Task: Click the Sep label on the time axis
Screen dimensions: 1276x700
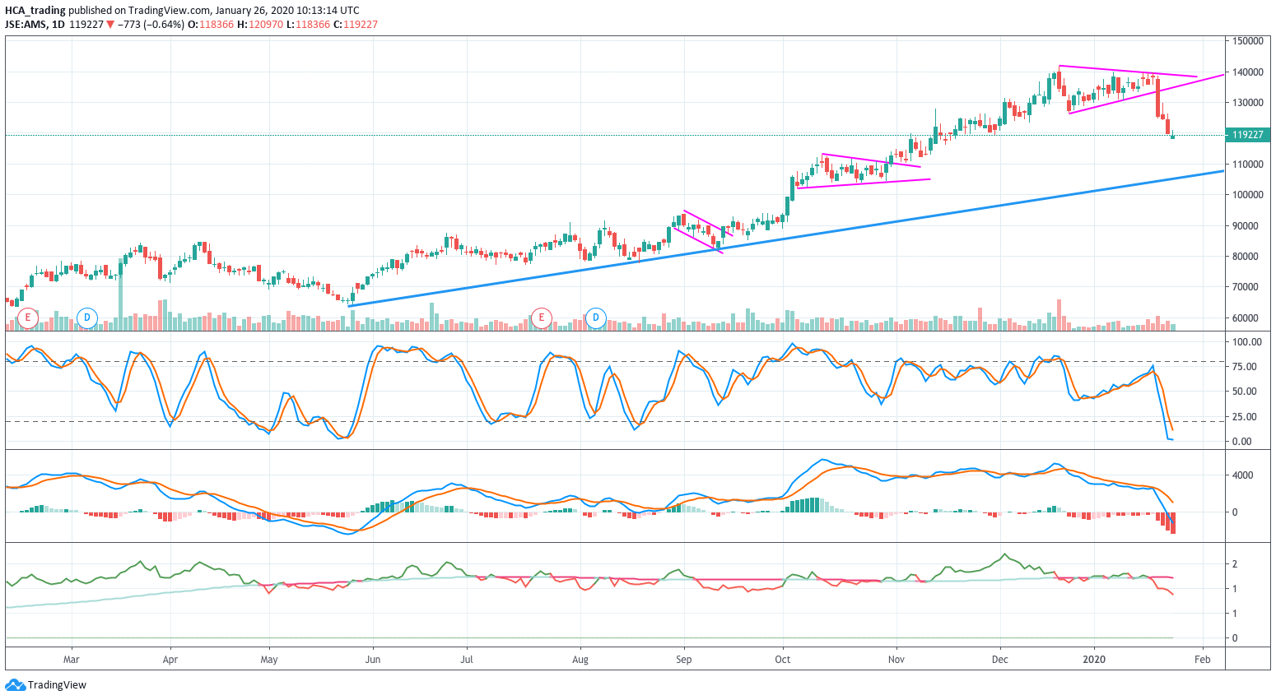Action: [683, 660]
